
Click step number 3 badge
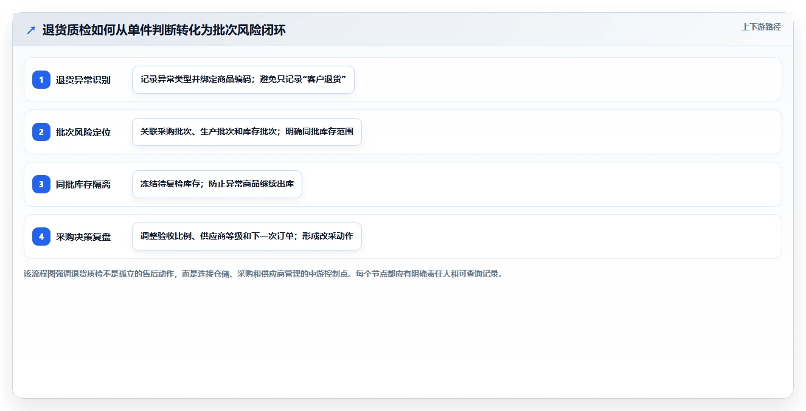[x=41, y=184]
